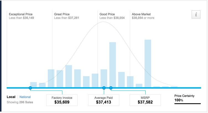Select the first small bar above Factory Invoice dot
The height and width of the screenshot is (113, 208).
[x=34, y=85]
